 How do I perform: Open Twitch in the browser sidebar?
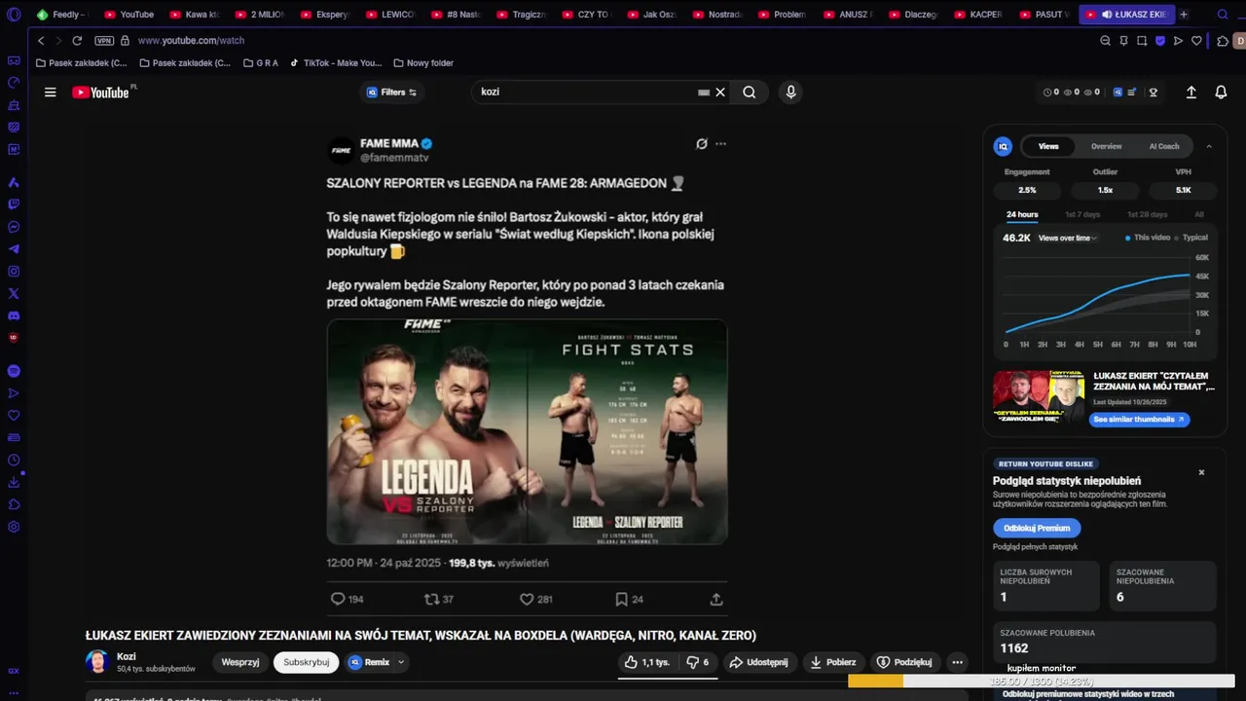point(14,204)
